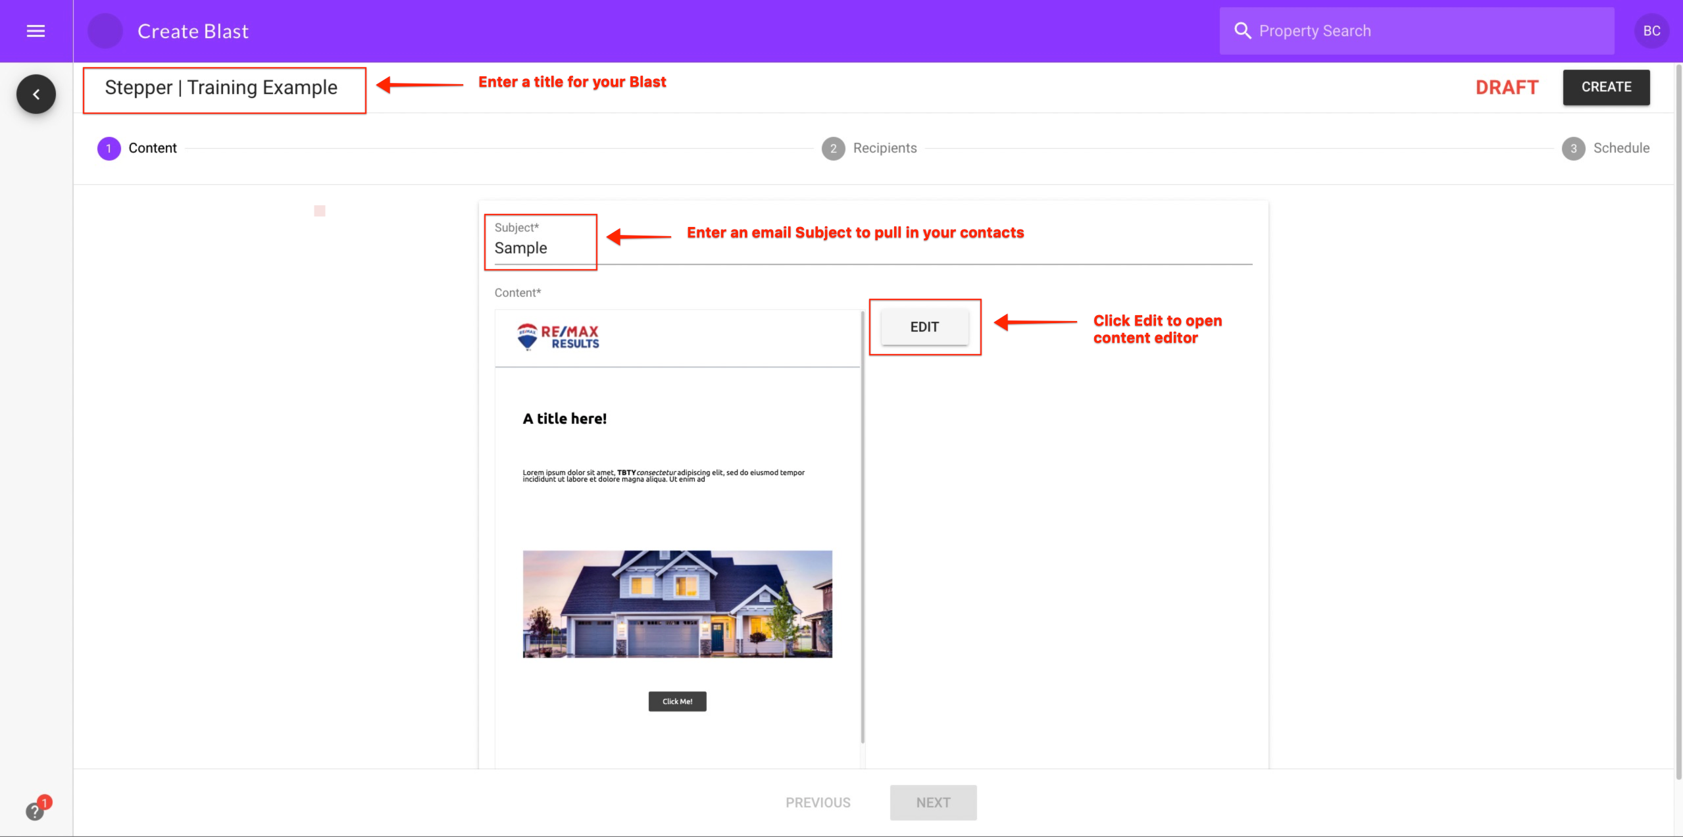
Task: Click the PREVIOUS button
Action: [x=818, y=802]
